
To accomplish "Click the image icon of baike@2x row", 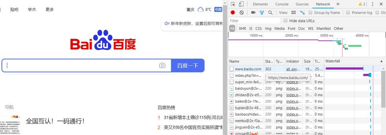I will click(231, 101).
